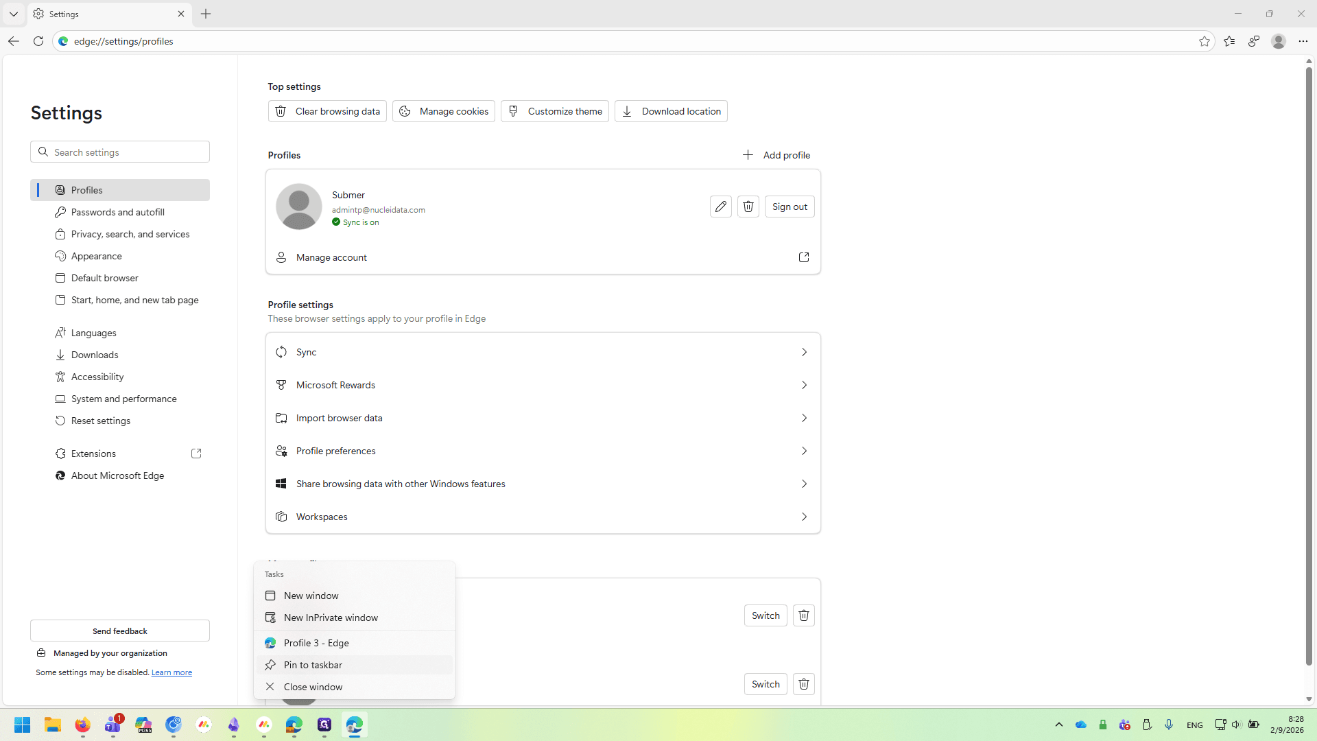Launch File Explorer from the taskbar
The image size is (1317, 741).
[x=53, y=725]
